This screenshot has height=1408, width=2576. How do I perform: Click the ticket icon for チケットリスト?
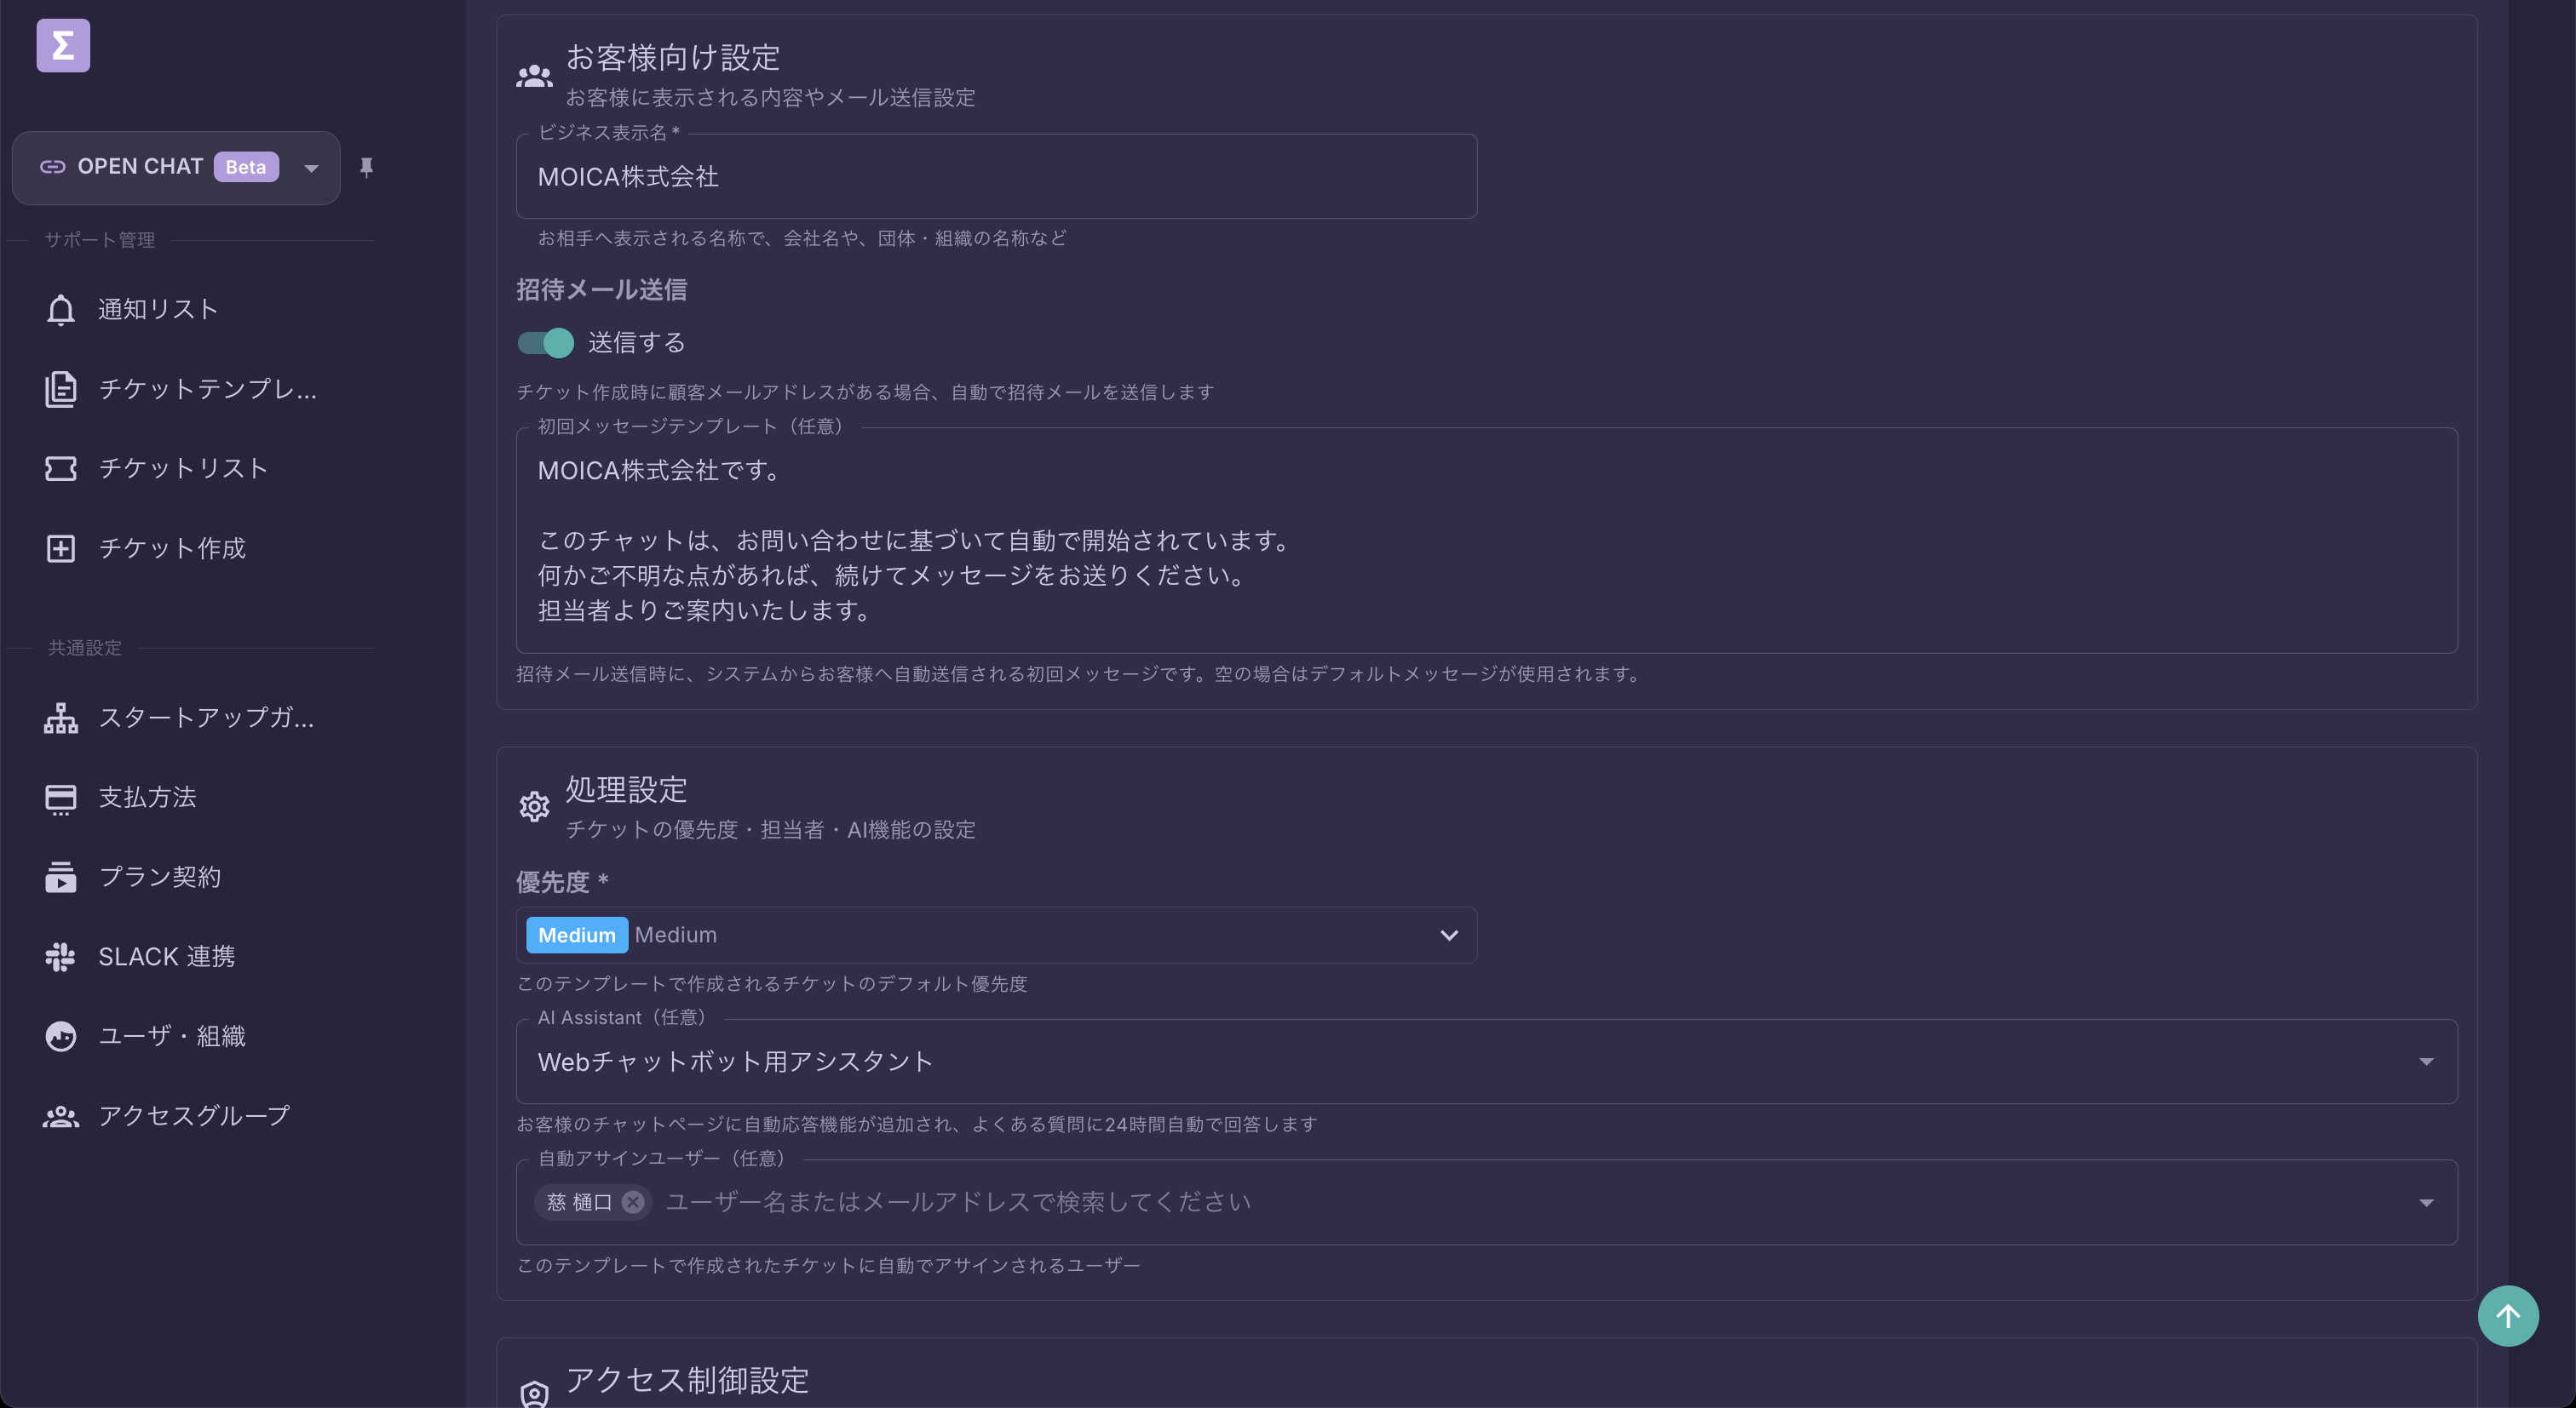coord(61,469)
